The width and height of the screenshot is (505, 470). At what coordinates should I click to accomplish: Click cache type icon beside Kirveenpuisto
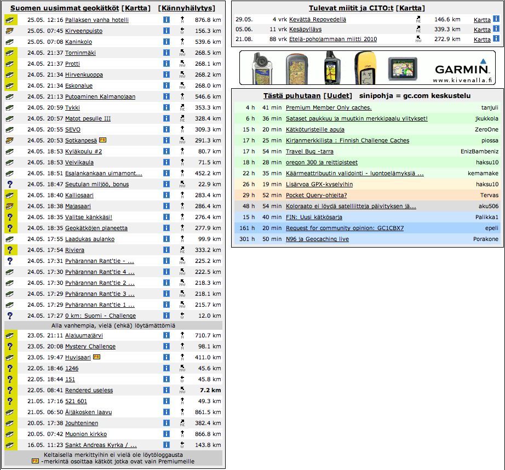pyautogui.click(x=10, y=31)
